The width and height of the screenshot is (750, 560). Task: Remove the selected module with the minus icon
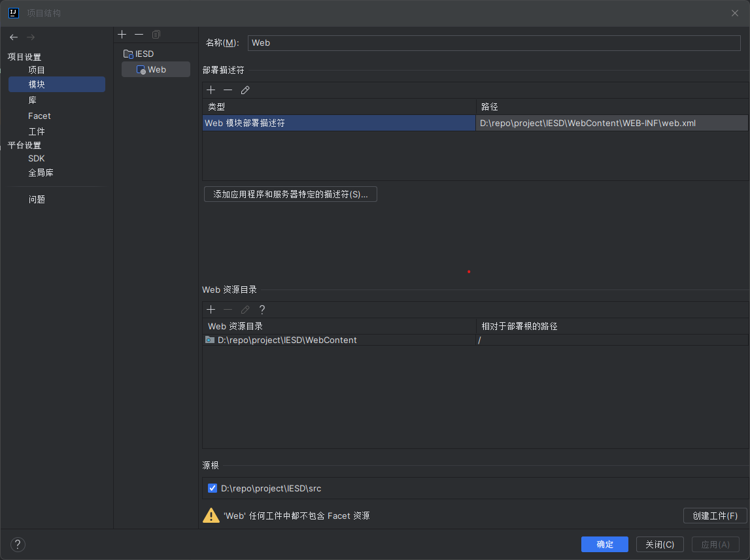click(139, 35)
